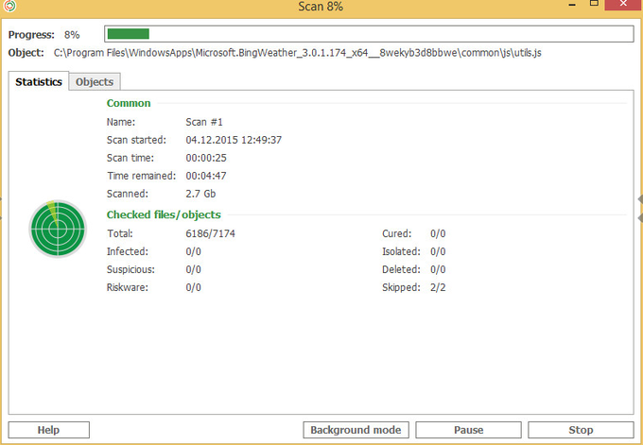Click the 'Common' section heading

(x=129, y=103)
